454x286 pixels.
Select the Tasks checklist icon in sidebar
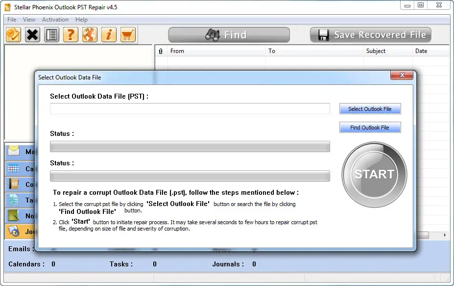point(14,200)
